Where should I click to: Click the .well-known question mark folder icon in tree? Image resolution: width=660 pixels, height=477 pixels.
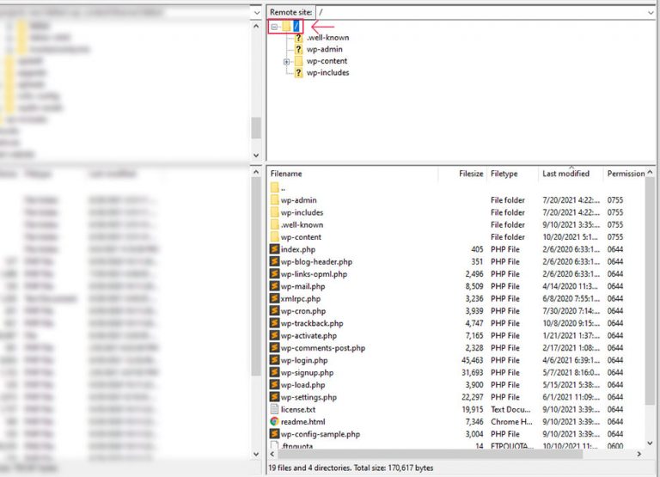click(x=298, y=38)
